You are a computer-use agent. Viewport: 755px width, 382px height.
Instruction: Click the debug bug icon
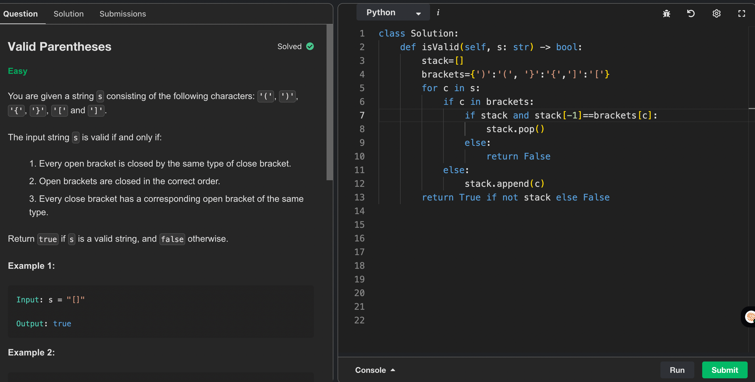[666, 13]
